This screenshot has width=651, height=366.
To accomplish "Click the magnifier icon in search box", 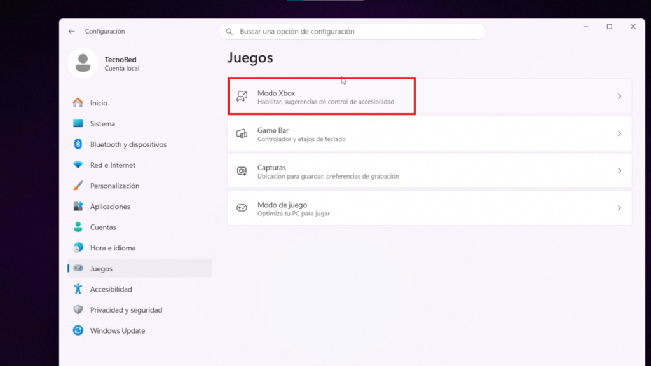I will pos(229,32).
